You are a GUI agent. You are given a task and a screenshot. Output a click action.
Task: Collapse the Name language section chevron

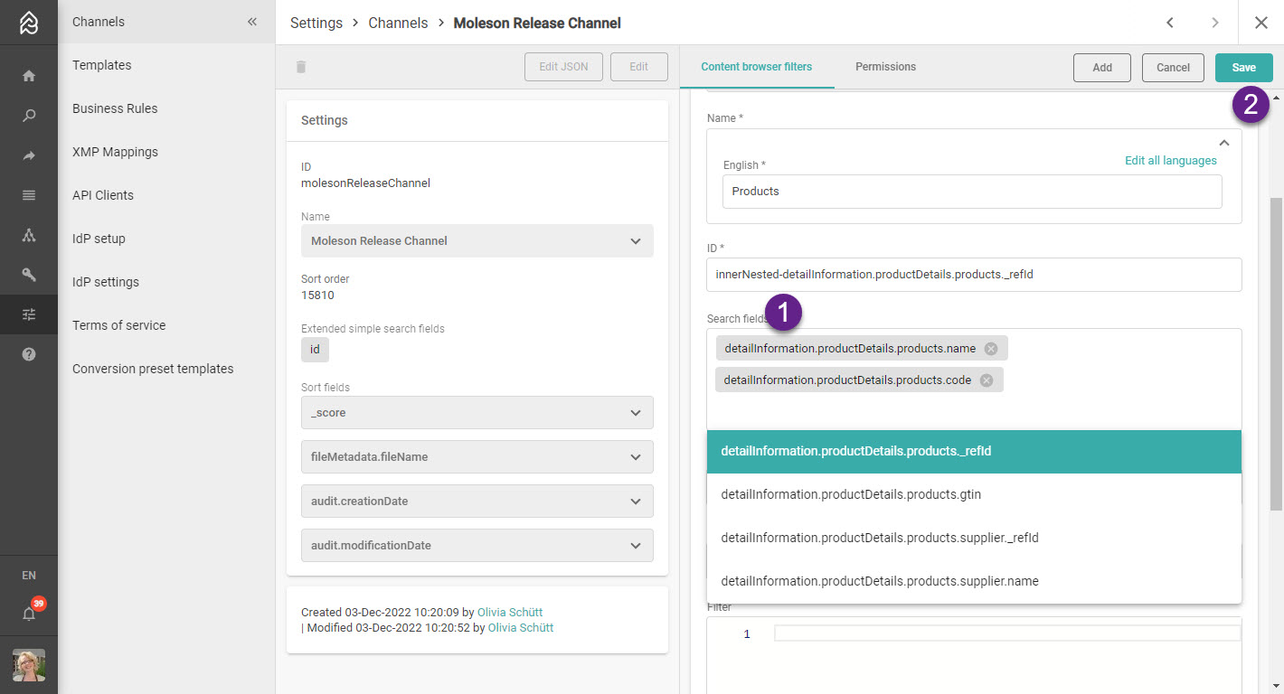[1223, 143]
